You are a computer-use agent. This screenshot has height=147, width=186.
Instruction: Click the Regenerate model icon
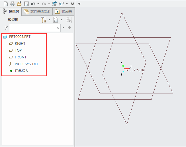[54, 4]
